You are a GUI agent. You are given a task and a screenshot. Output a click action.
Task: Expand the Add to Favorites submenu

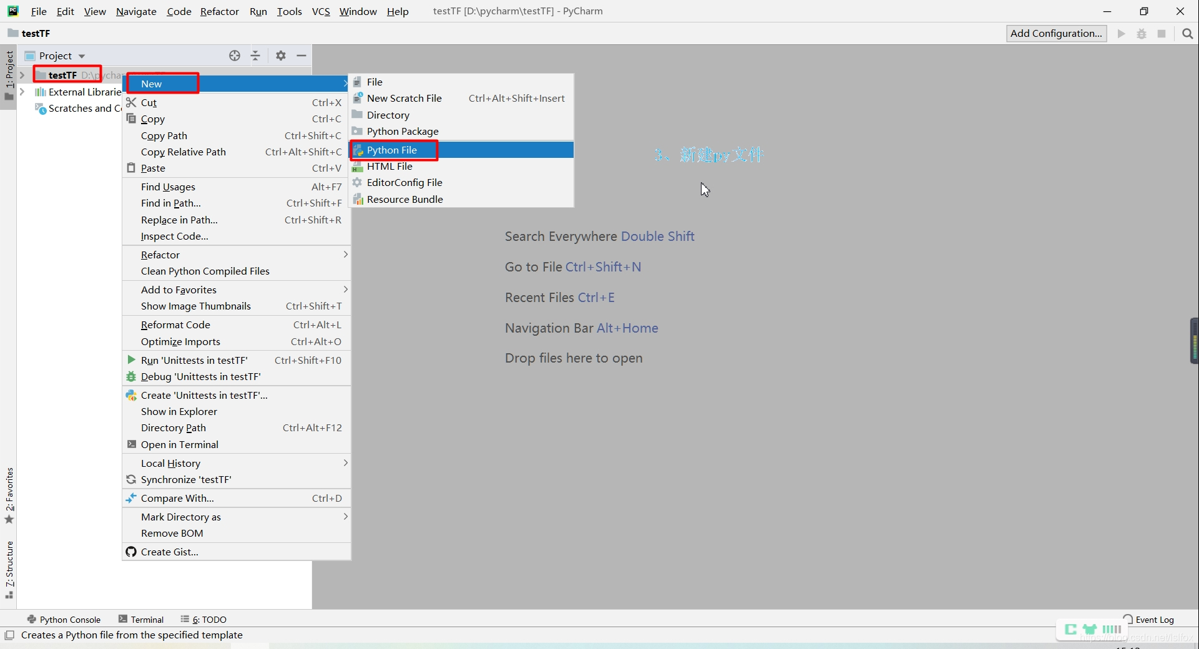pyautogui.click(x=237, y=290)
